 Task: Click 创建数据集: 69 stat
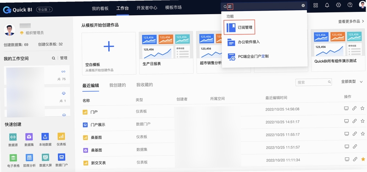click(x=16, y=44)
